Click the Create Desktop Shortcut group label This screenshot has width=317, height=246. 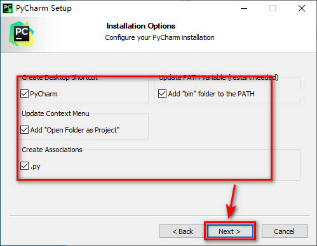tap(60, 77)
